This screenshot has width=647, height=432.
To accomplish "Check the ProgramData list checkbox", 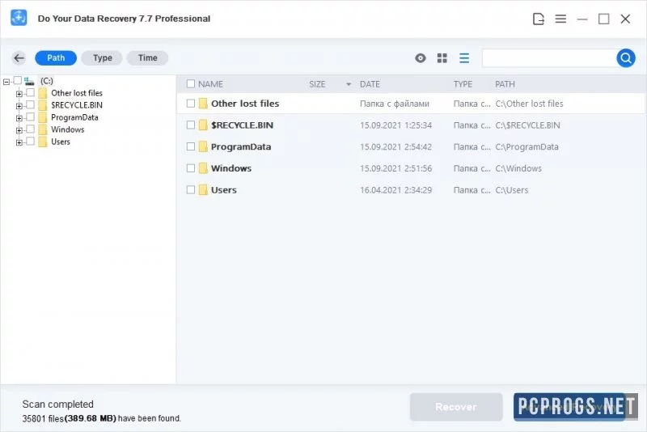I will point(191,146).
